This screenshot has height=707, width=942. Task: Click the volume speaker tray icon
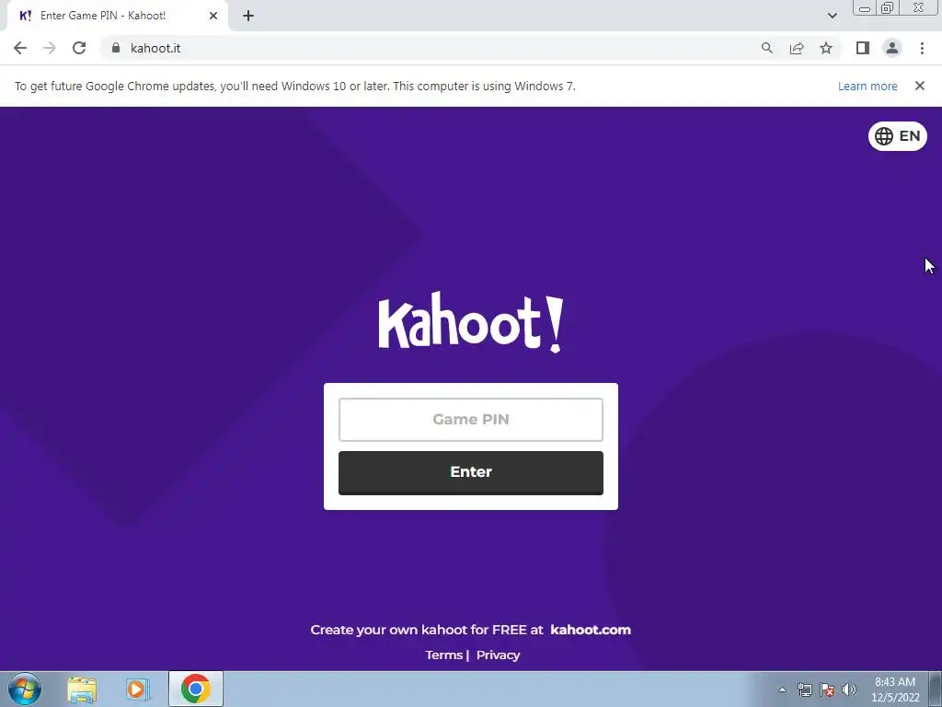tap(848, 690)
